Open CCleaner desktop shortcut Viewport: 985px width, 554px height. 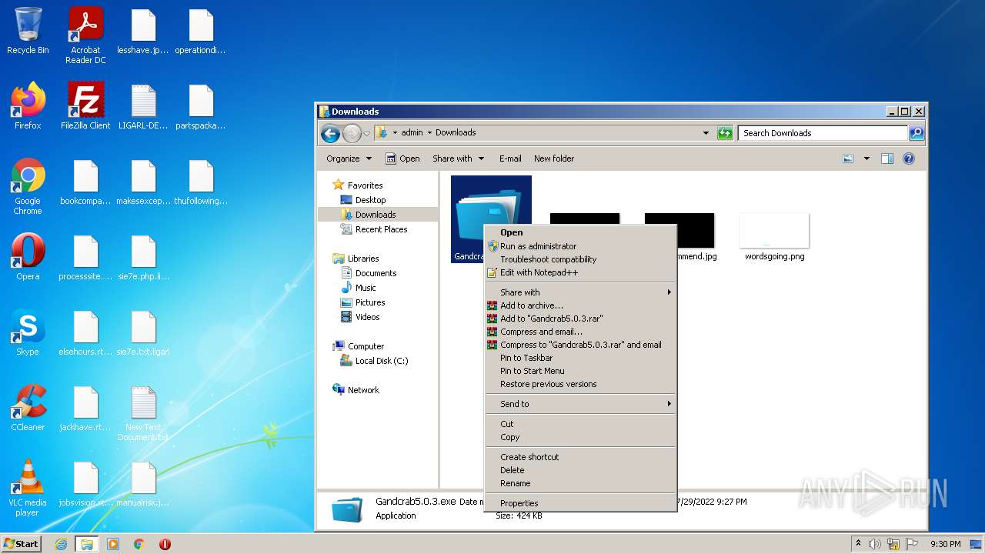pyautogui.click(x=28, y=408)
